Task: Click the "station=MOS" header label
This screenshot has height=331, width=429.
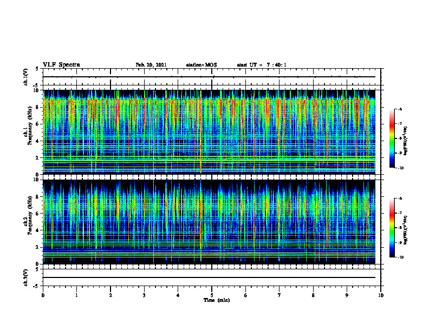Action: click(201, 65)
